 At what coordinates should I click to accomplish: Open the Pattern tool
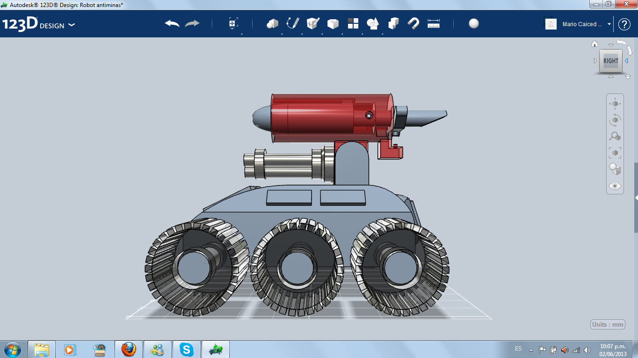click(353, 24)
